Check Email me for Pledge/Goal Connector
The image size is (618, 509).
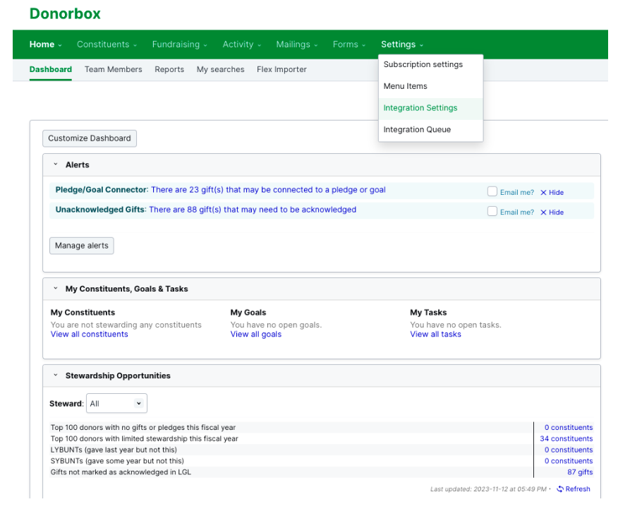(x=492, y=191)
